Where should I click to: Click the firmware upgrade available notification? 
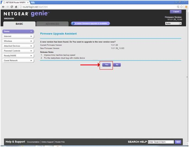90,23
